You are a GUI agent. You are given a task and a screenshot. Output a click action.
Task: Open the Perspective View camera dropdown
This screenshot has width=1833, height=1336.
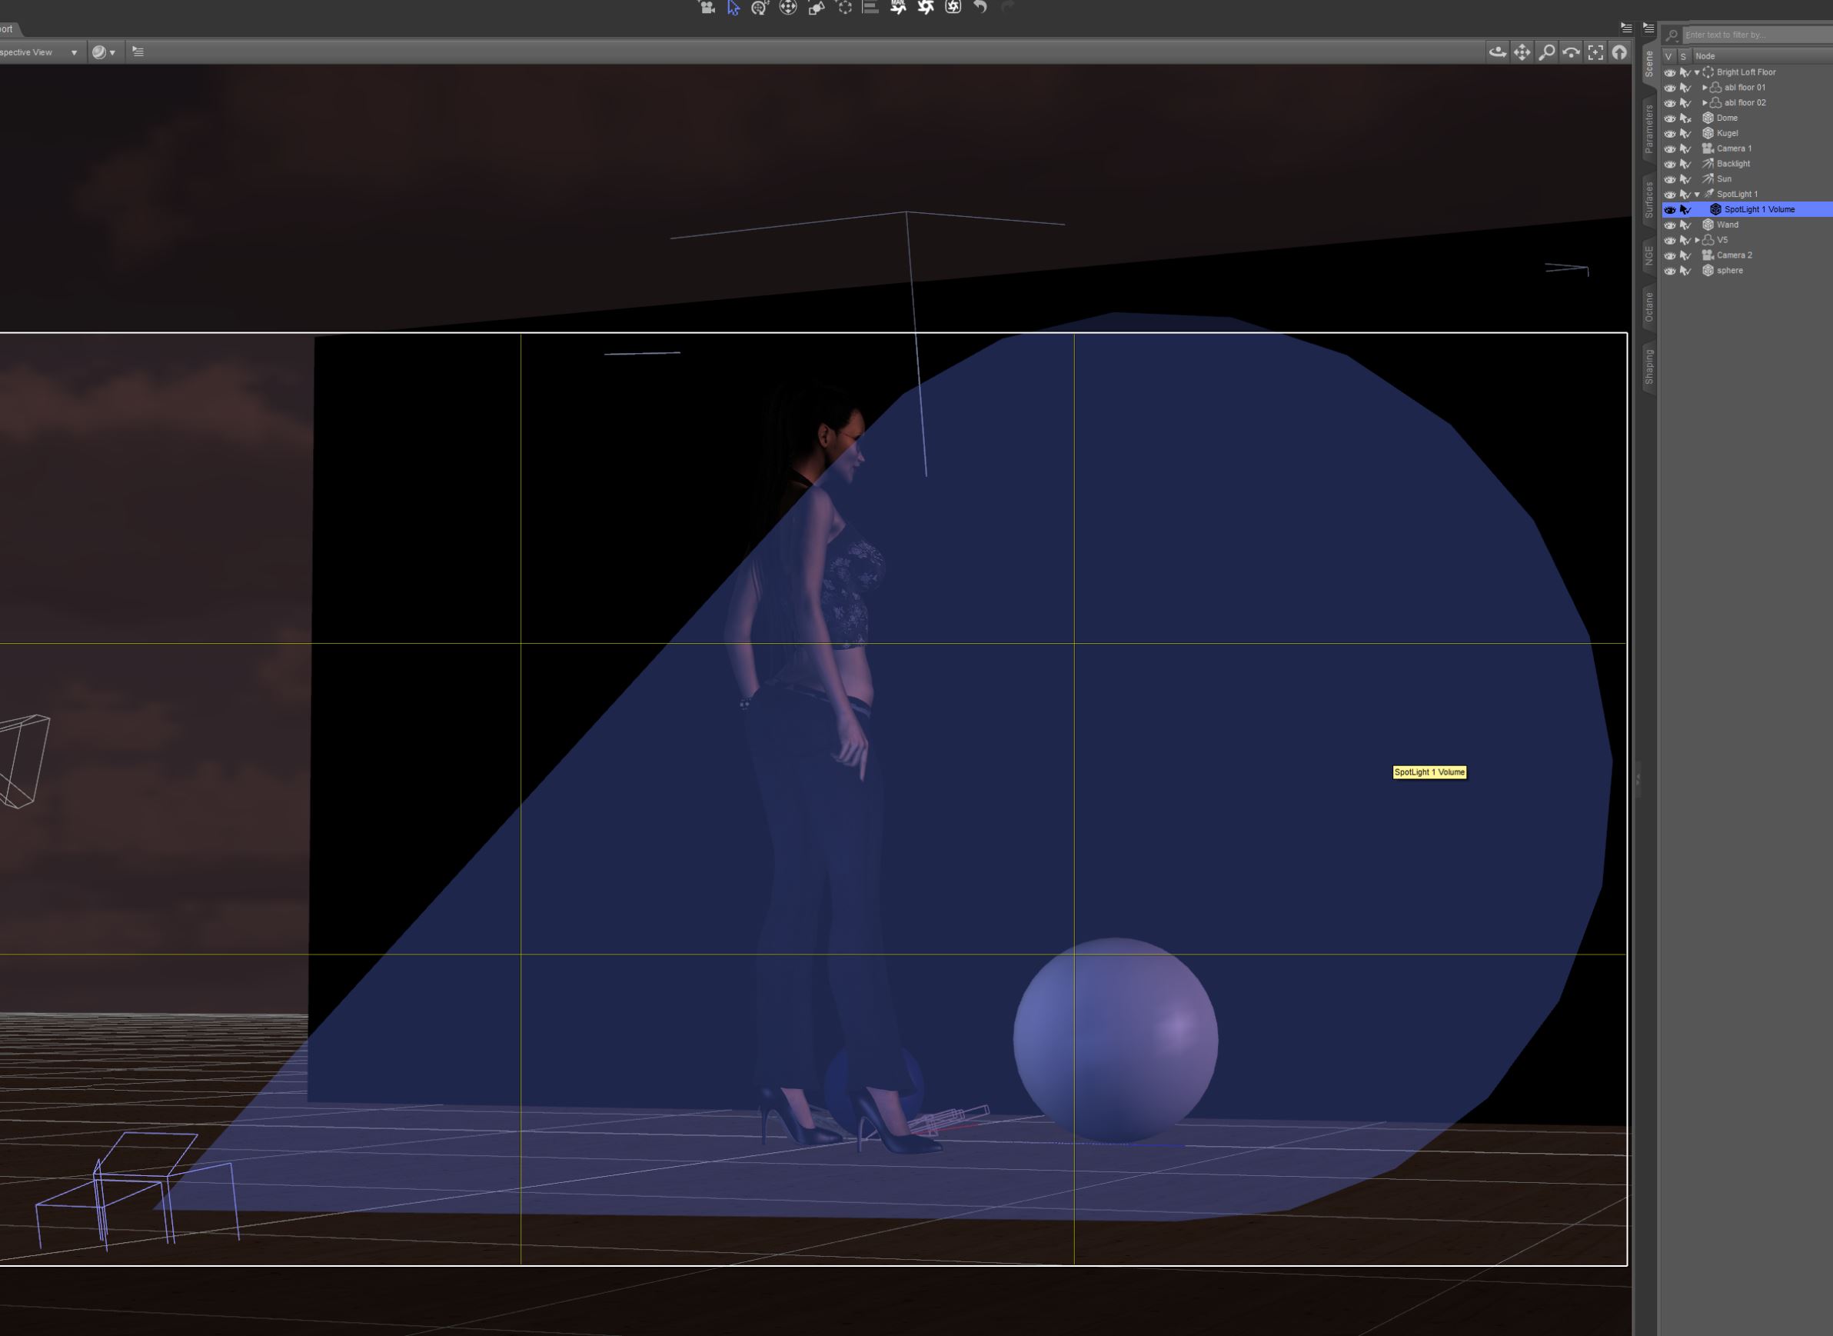pos(74,52)
